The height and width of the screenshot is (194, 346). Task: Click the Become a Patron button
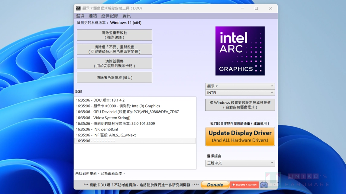tap(244, 185)
